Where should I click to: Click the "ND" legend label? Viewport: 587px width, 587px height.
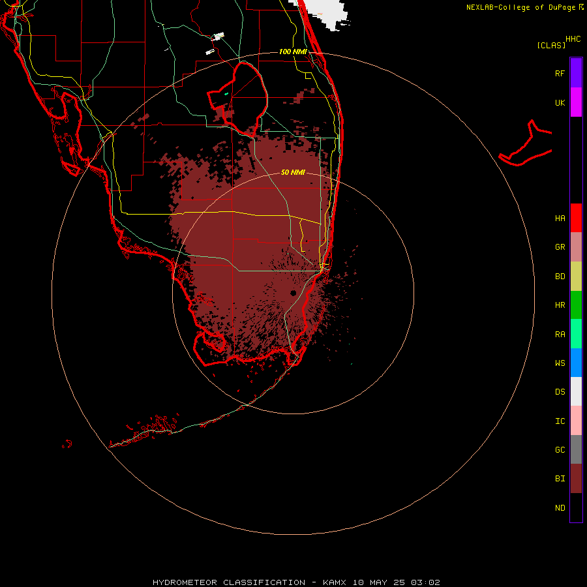point(560,508)
